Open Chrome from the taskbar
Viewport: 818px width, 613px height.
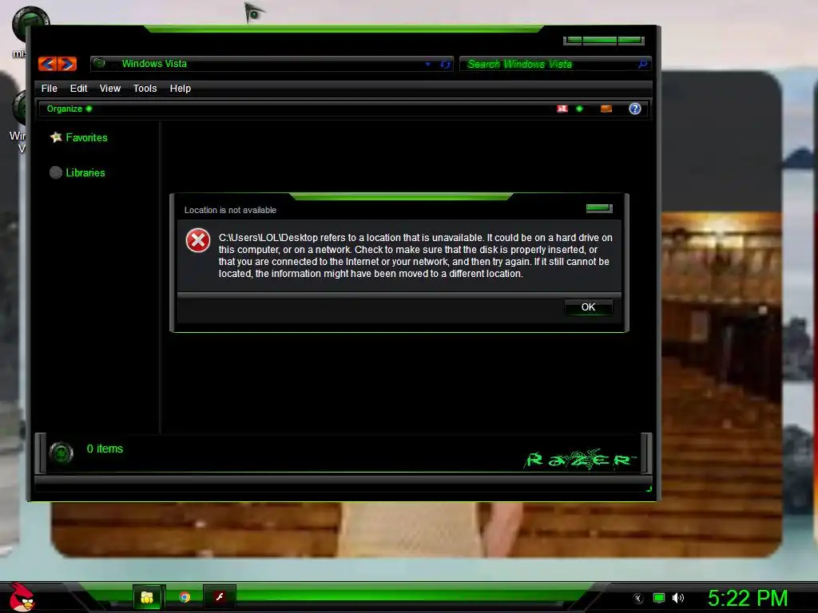click(x=185, y=597)
